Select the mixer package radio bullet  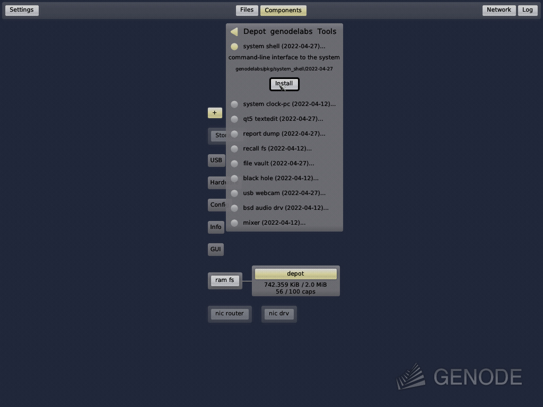click(x=234, y=223)
